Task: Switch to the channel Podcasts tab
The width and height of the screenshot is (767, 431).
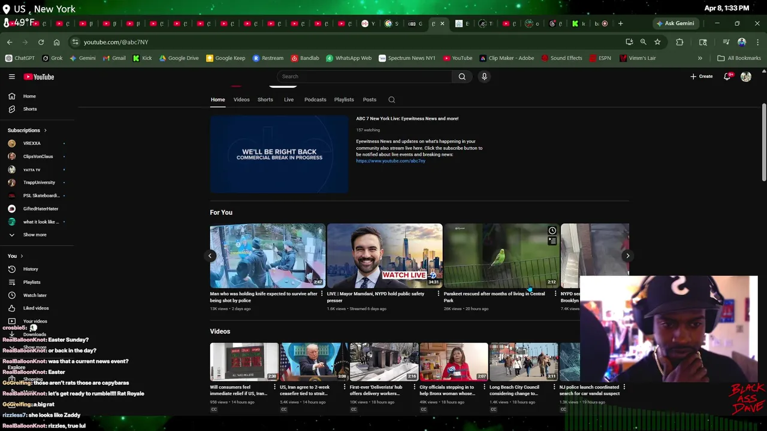Action: [x=315, y=99]
